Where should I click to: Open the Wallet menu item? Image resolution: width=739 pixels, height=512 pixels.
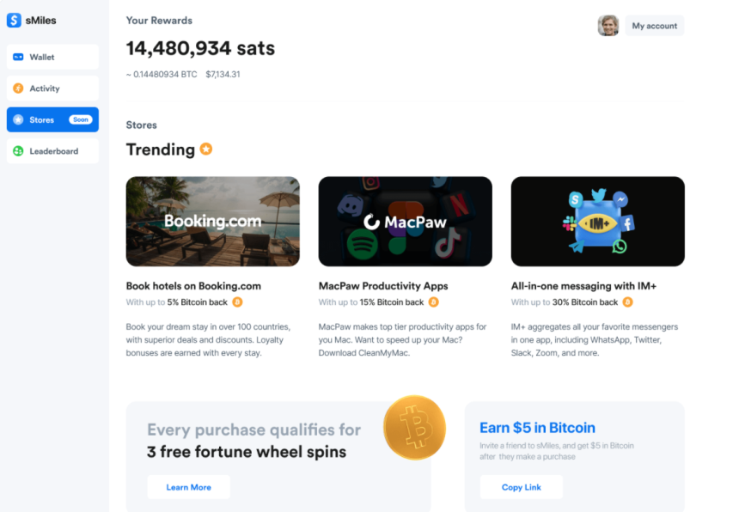[52, 58]
